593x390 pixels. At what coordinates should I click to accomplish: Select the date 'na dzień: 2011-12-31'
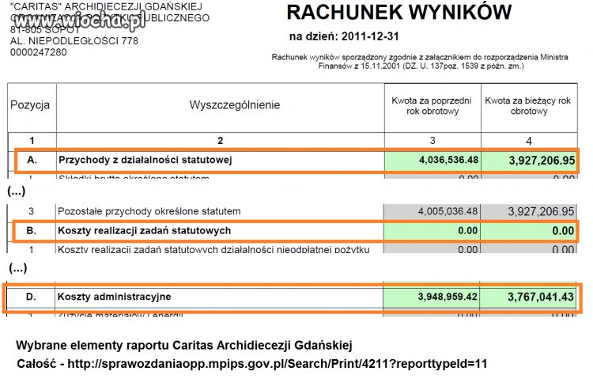point(344,36)
